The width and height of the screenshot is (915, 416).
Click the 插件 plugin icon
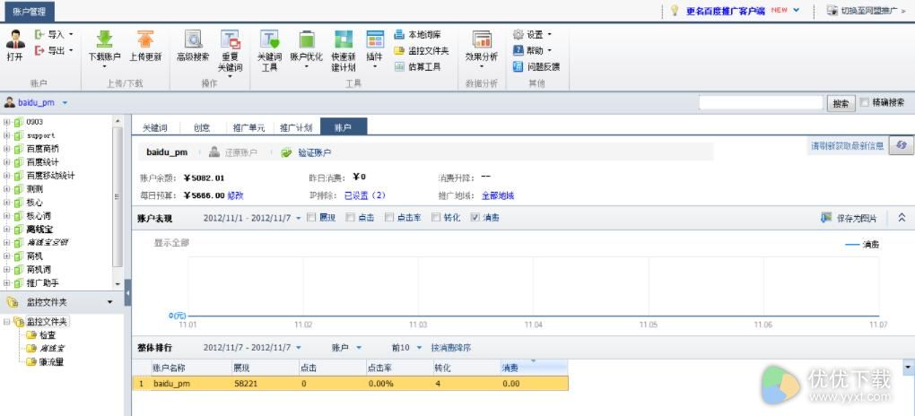375,39
